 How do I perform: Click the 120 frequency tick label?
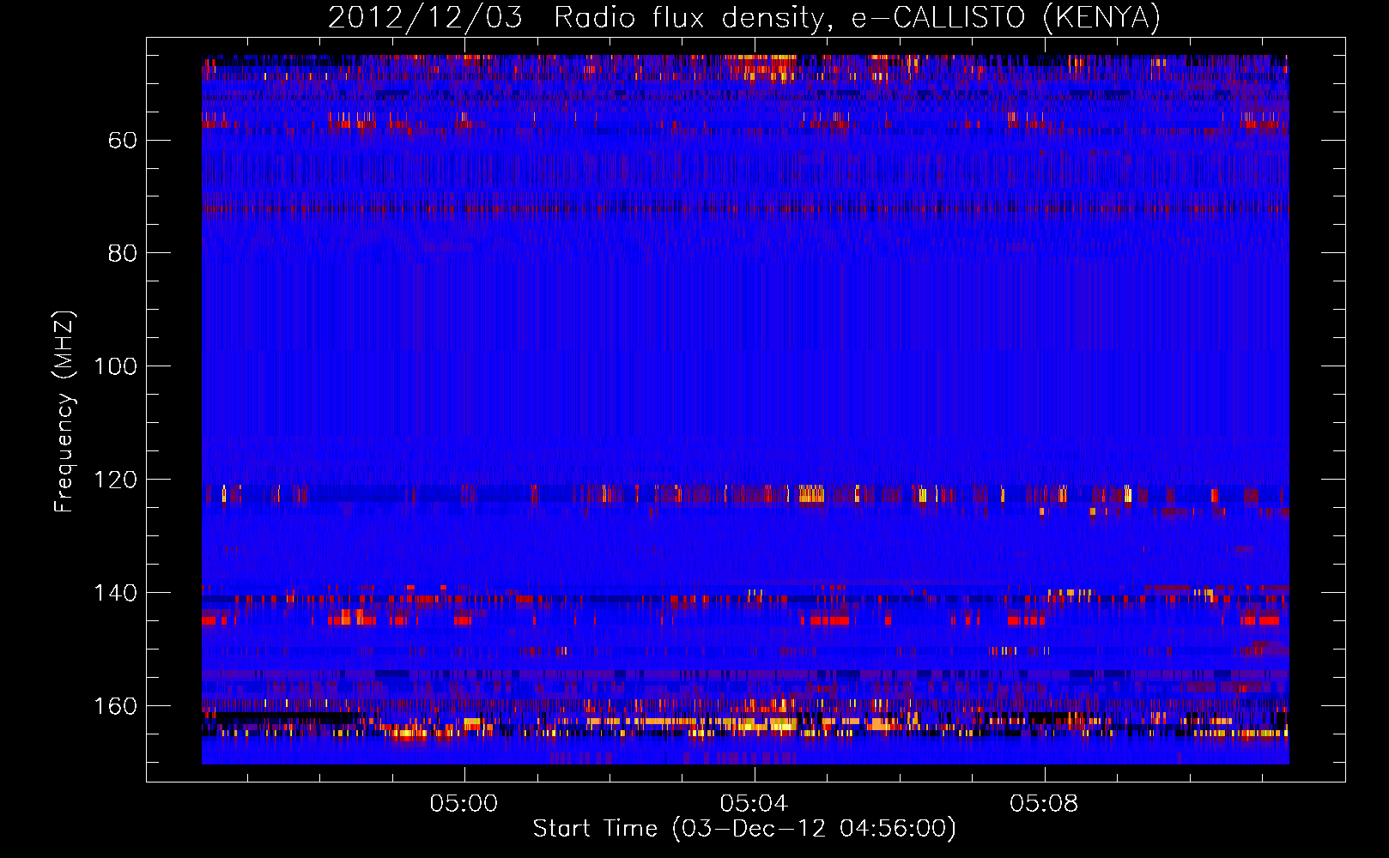coord(116,480)
